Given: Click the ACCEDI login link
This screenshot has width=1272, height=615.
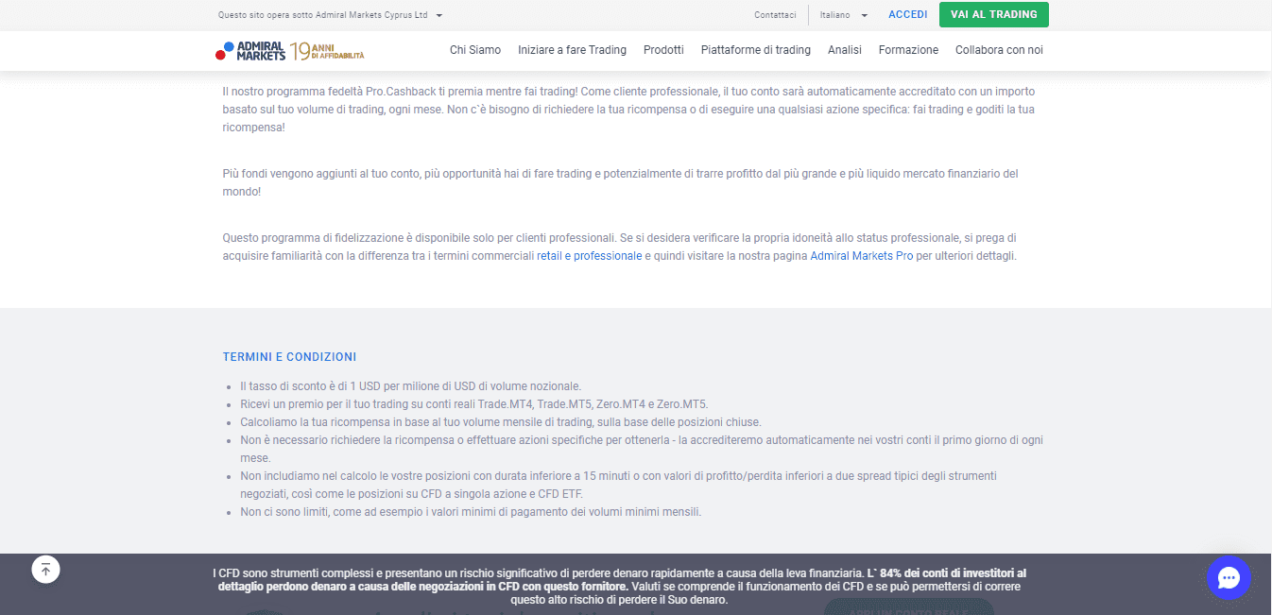Looking at the screenshot, I should click(x=908, y=14).
